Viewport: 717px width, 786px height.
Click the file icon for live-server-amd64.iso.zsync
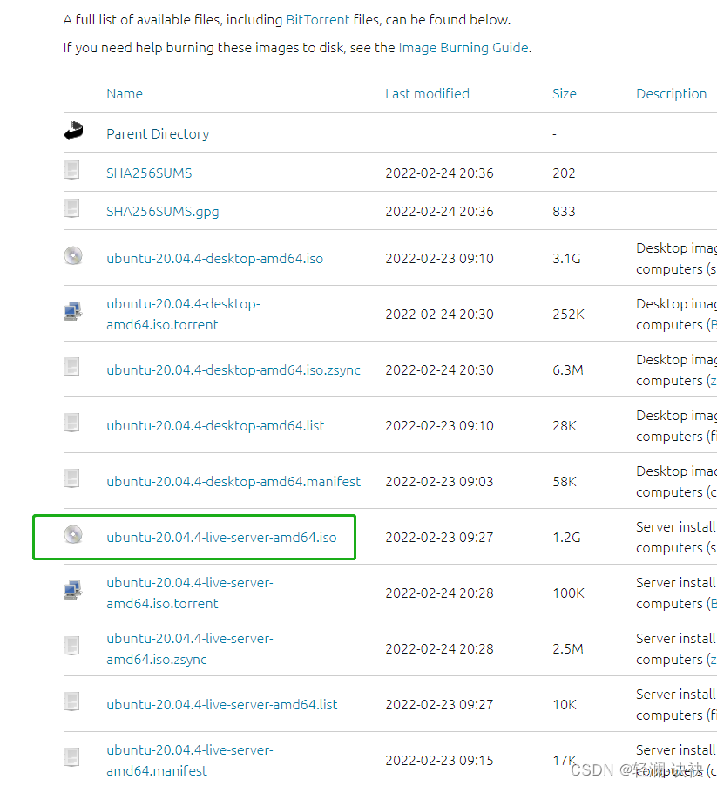tap(71, 646)
